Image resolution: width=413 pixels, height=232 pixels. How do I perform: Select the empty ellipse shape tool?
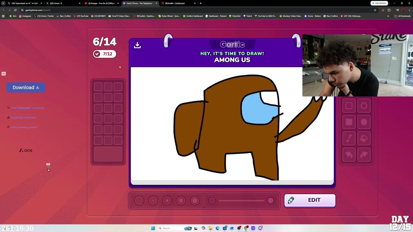coord(364,106)
